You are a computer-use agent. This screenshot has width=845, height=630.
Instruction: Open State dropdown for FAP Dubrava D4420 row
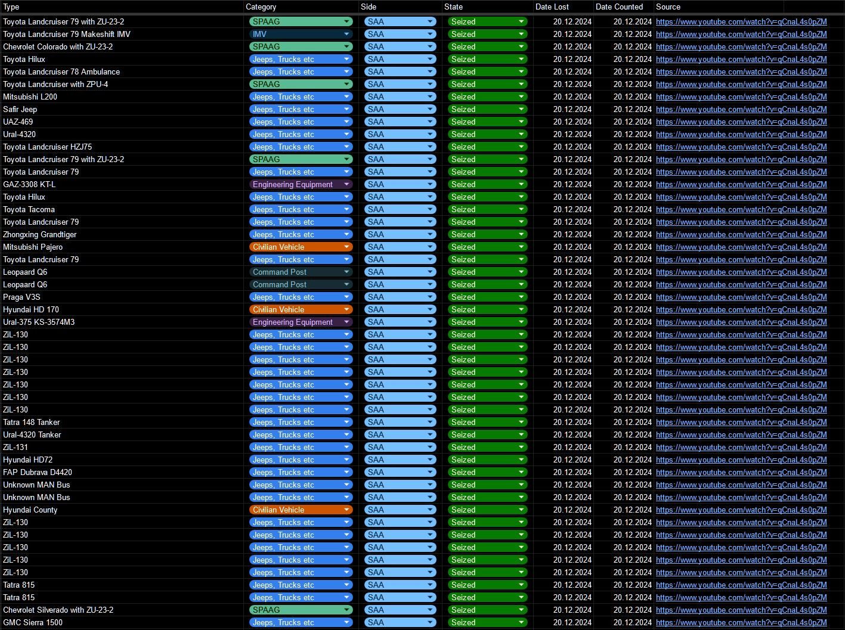pyautogui.click(x=488, y=472)
